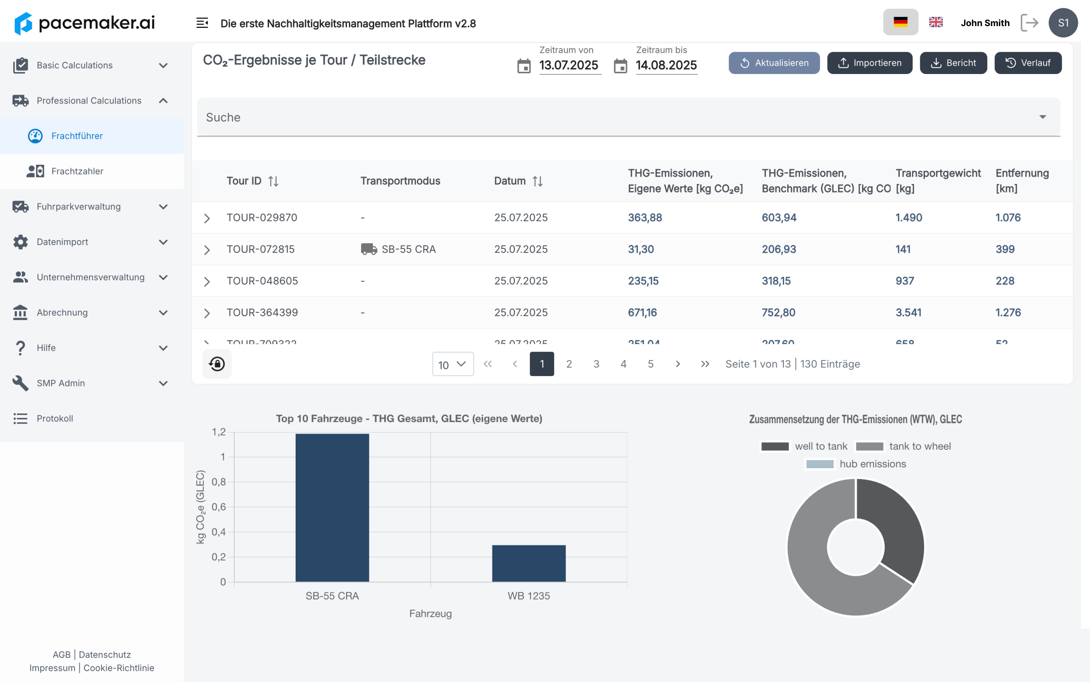Screen dimensions: 1090x682
Task: Sort the table by Datum
Action: (537, 181)
